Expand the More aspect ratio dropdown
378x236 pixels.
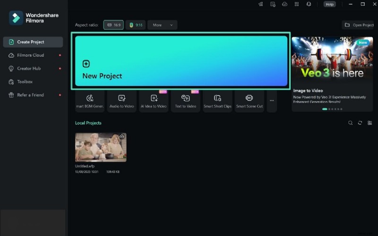point(162,25)
